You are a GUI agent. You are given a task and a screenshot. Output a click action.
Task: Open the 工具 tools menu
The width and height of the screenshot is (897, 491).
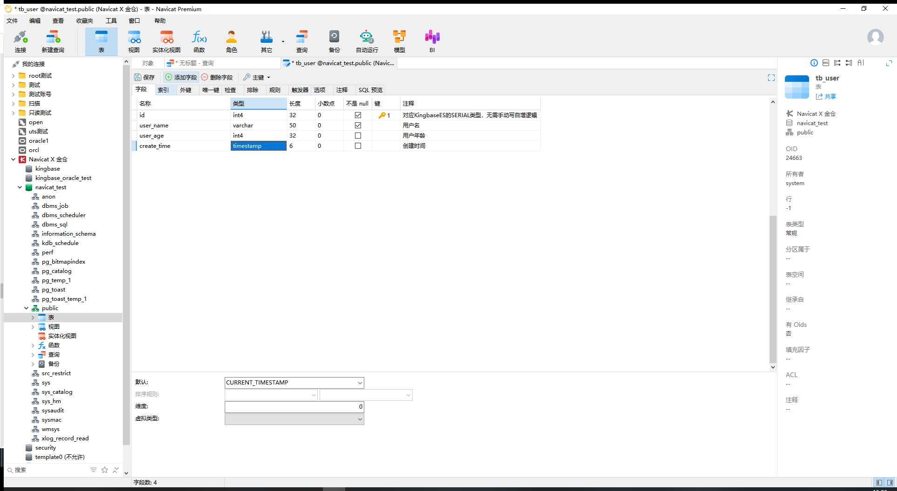click(111, 21)
